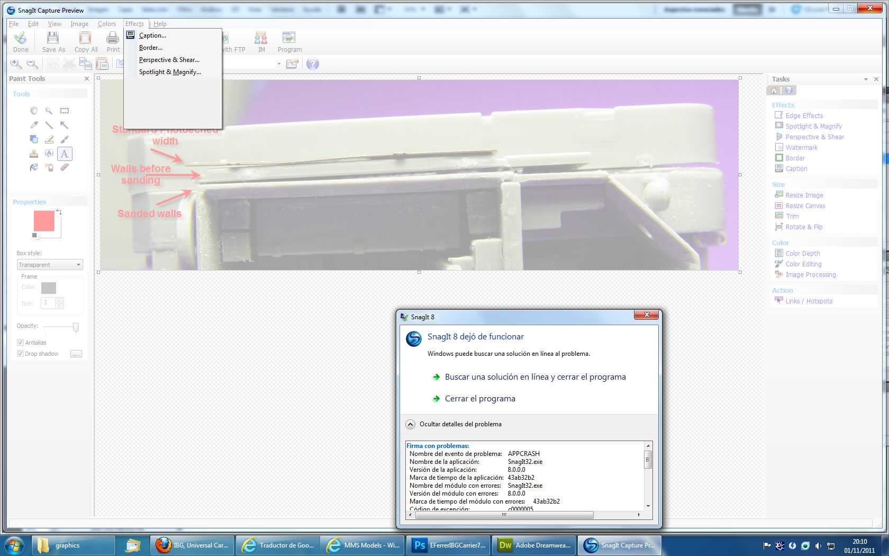This screenshot has height=556, width=889.
Task: Click the Done checkmark icon
Action: click(x=21, y=38)
